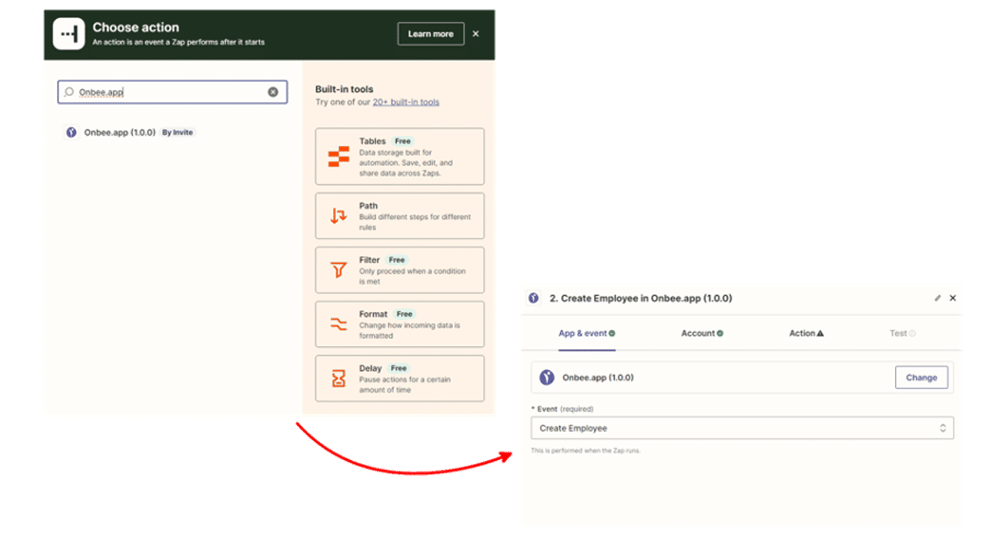Open the 20+ built-in tools link

[406, 102]
